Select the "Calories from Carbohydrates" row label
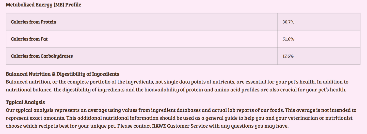 click(42, 56)
